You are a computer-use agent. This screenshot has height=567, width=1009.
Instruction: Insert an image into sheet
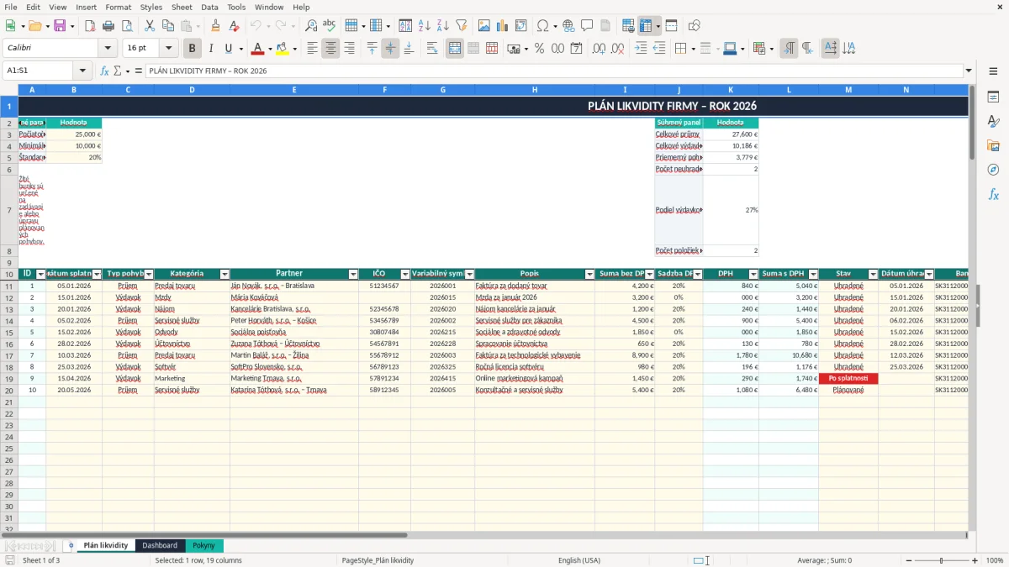483,26
